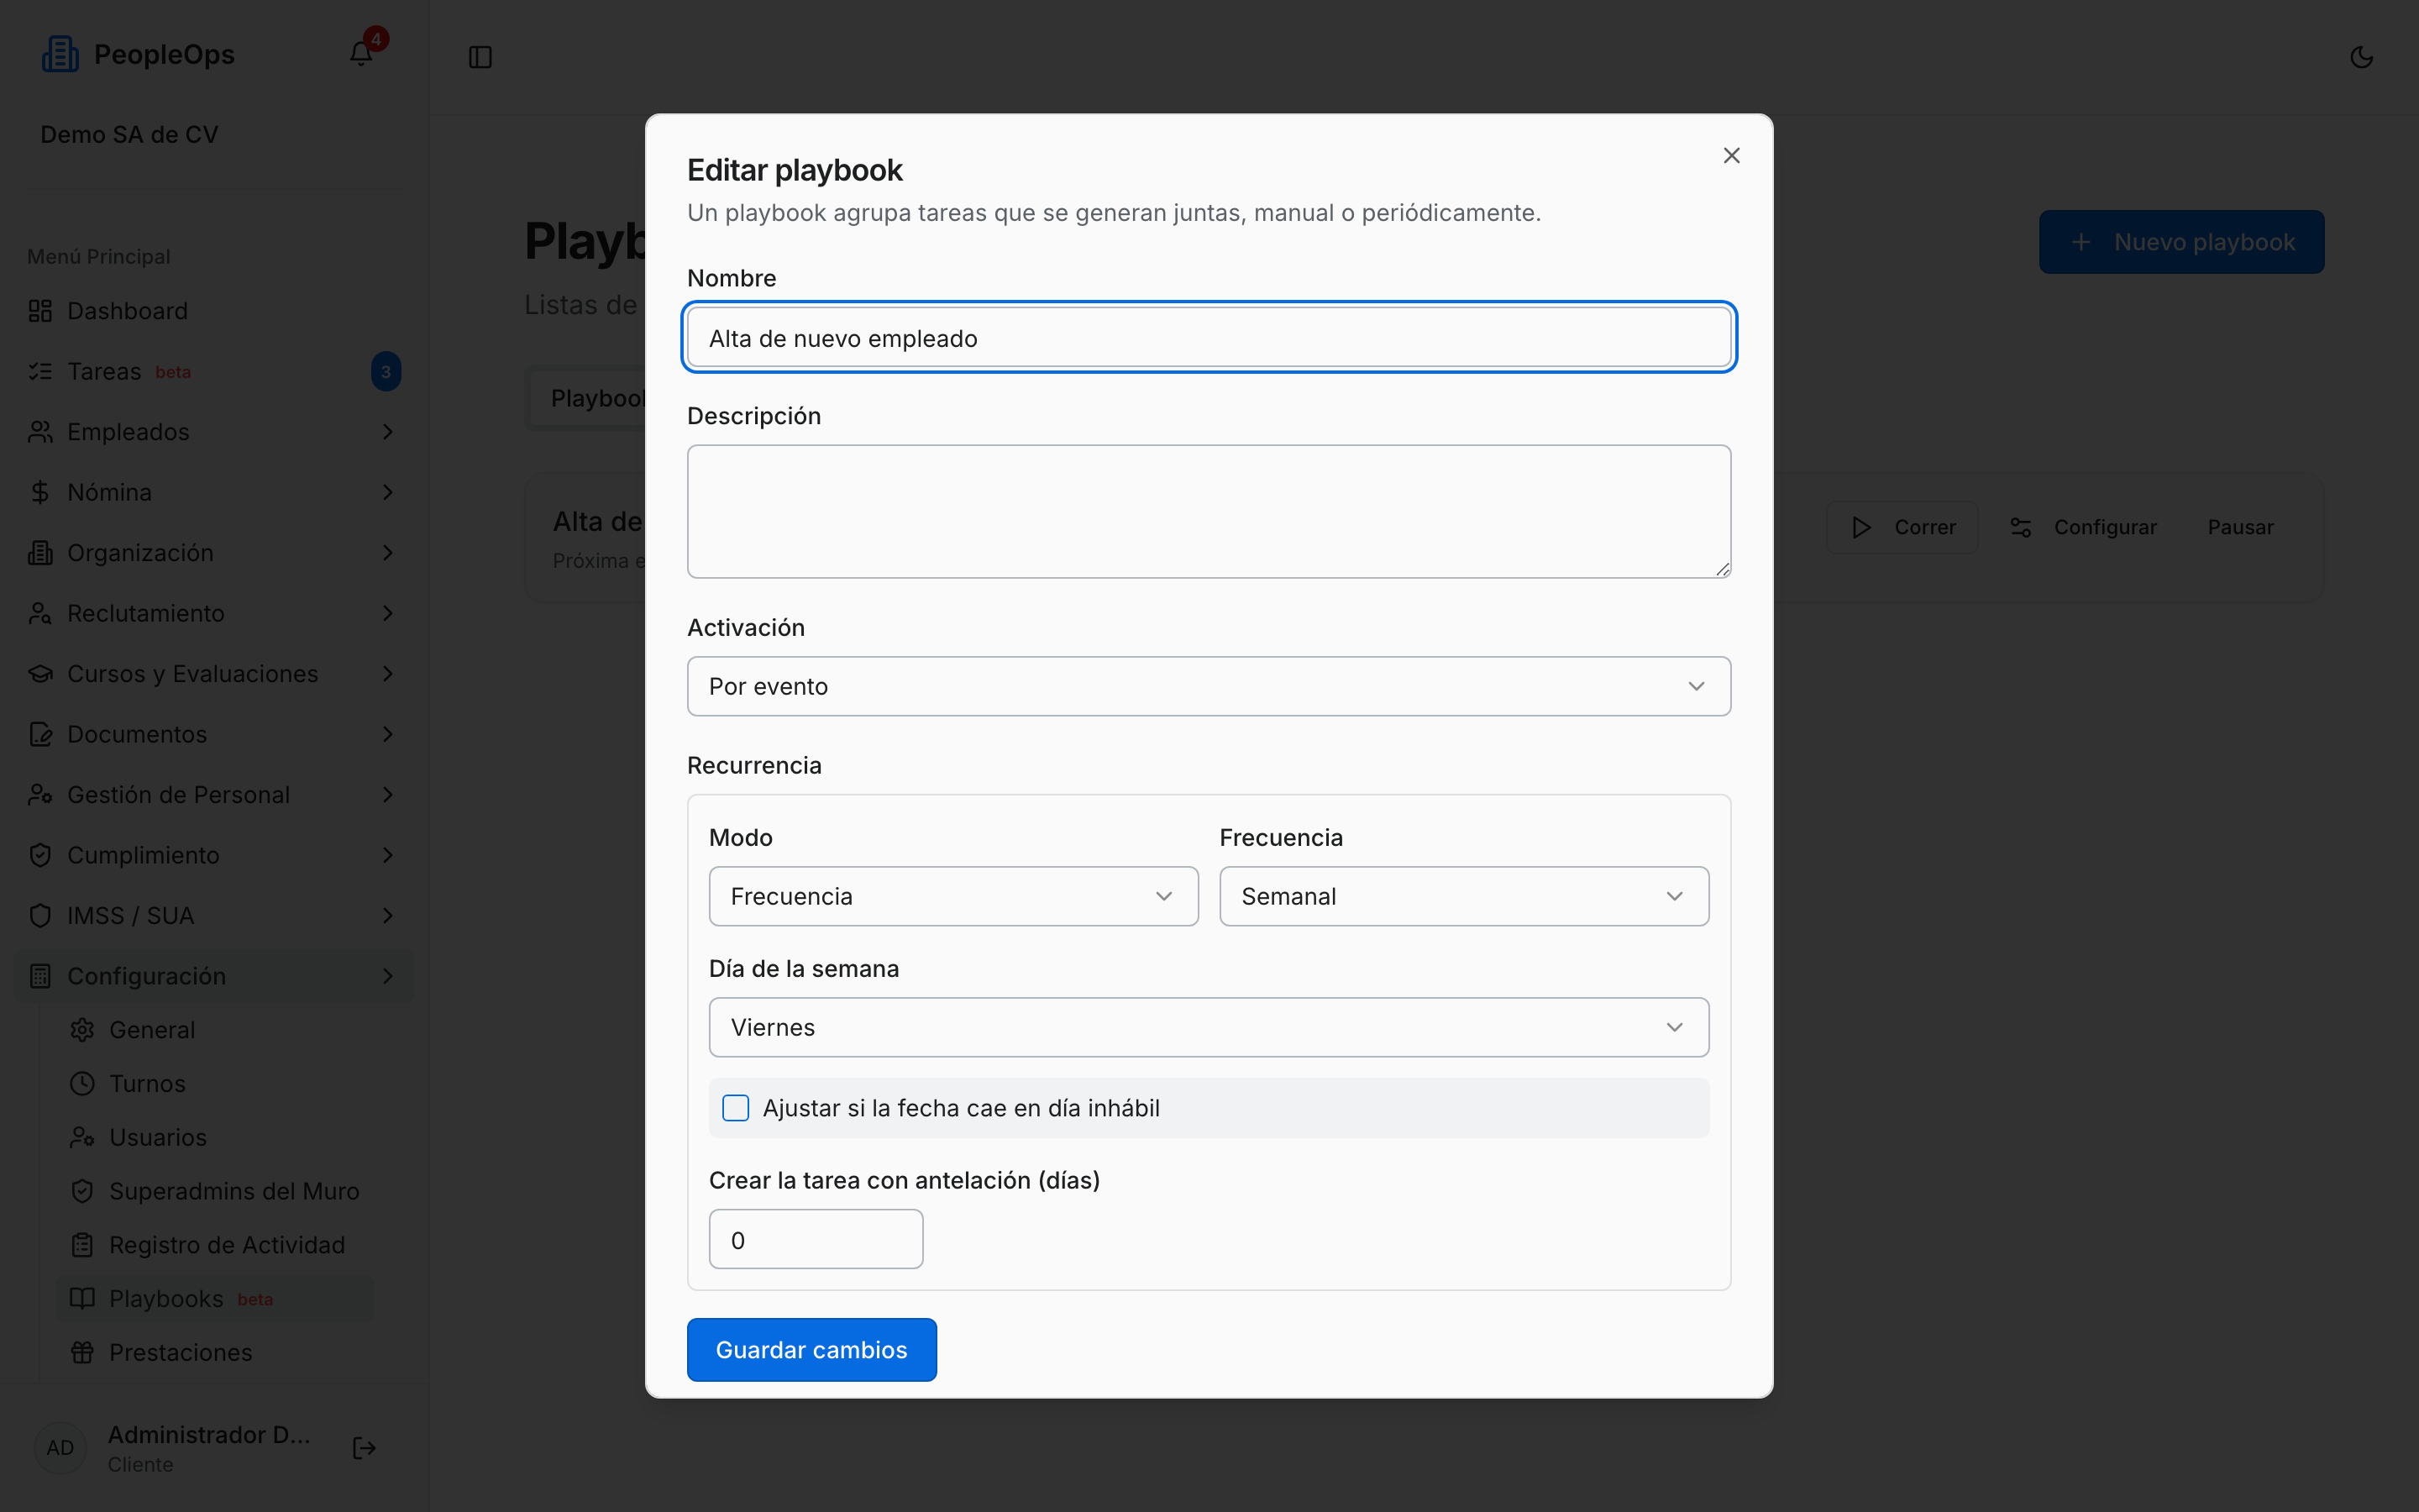Open the Modo dropdown
The image size is (2419, 1512).
[952, 896]
